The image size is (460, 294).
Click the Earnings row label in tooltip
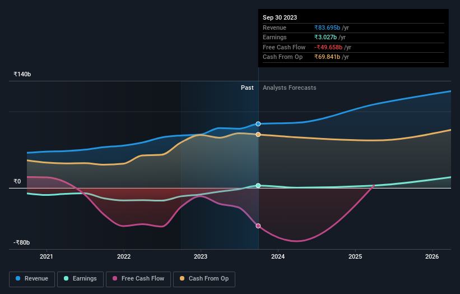pyautogui.click(x=275, y=37)
